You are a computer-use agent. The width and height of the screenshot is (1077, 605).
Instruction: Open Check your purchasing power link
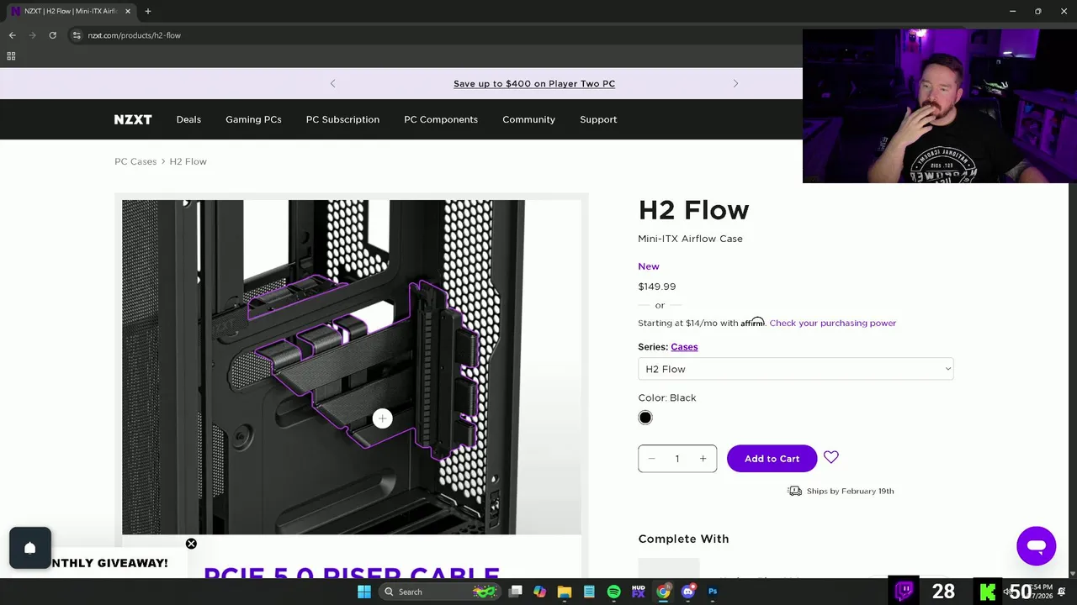coord(832,323)
